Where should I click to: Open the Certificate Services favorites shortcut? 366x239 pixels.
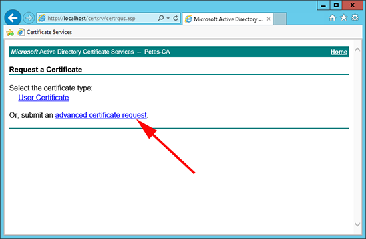click(45, 32)
